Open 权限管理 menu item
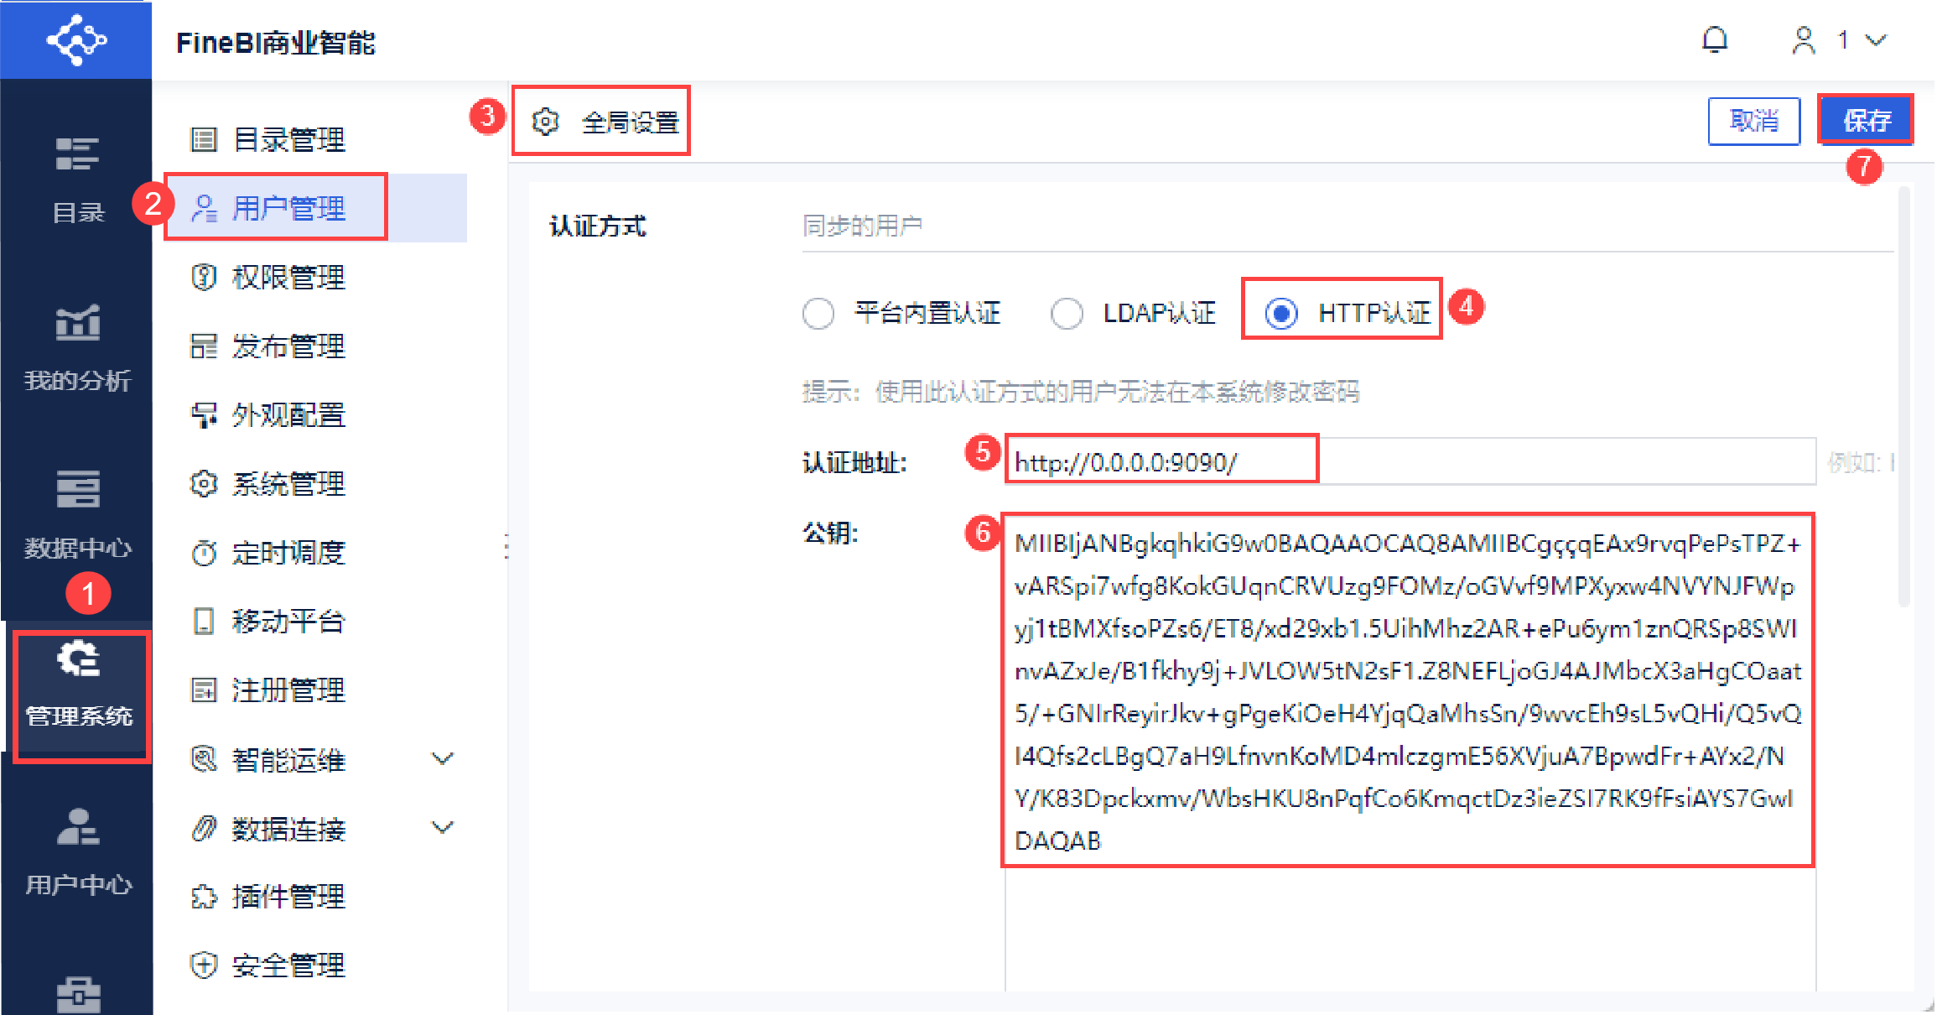This screenshot has height=1015, width=1937. point(288,278)
